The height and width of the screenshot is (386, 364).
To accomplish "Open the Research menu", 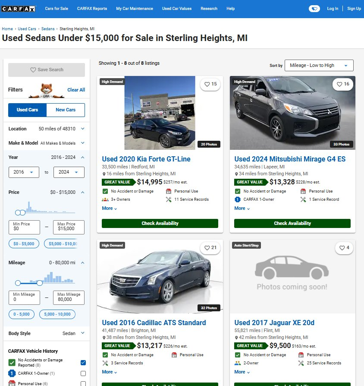I will tap(209, 9).
